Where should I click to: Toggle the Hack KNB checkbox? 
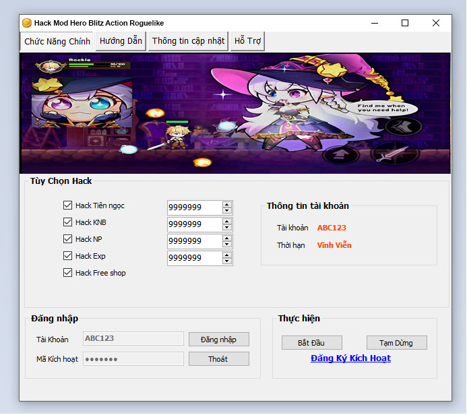(67, 222)
